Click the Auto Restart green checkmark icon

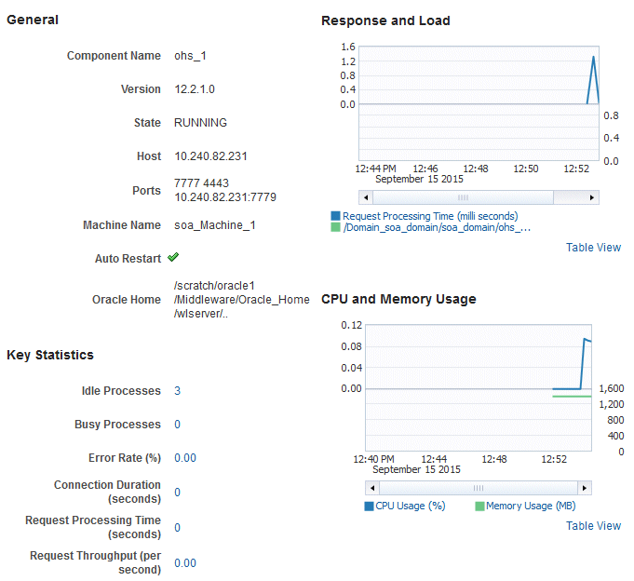coord(173,257)
